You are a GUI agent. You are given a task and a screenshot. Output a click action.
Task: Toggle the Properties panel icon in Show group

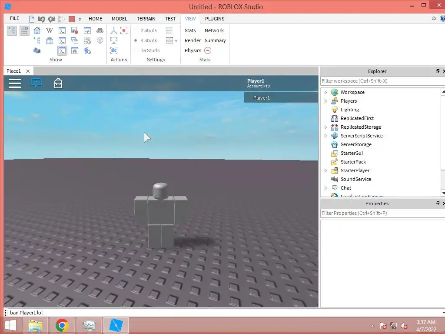coord(24,30)
